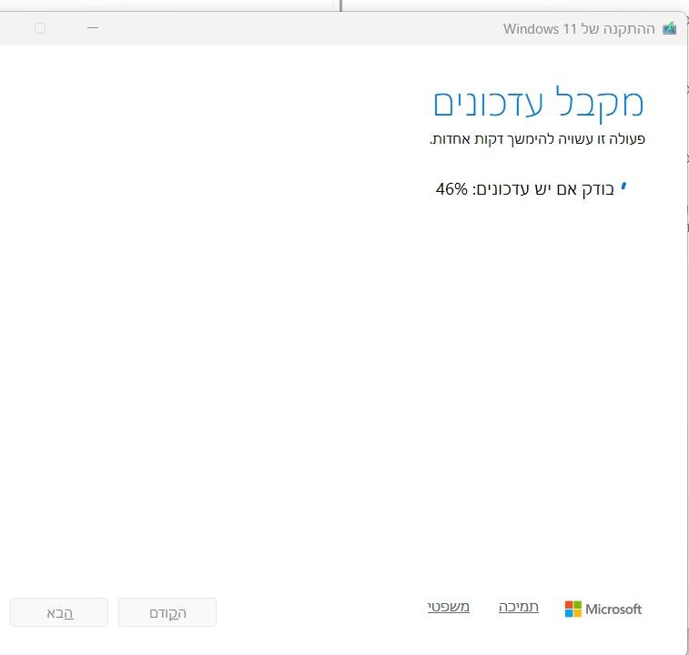The image size is (689, 655).
Task: Click the Windows 11 Setup title bar icon
Action: click(x=669, y=28)
